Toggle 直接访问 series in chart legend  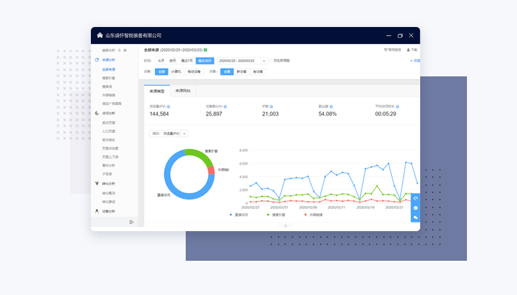tap(241, 215)
